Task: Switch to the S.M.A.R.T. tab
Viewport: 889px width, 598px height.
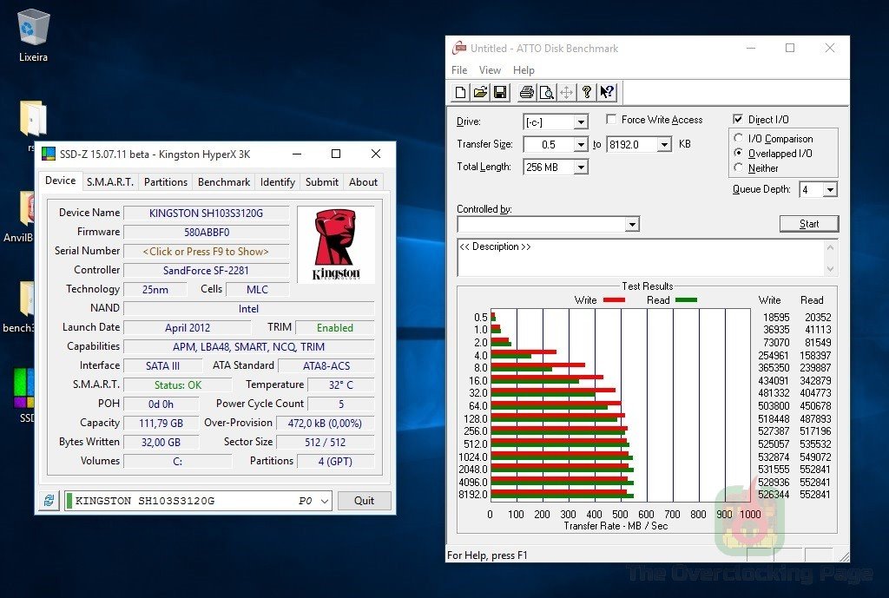Action: coord(109,182)
